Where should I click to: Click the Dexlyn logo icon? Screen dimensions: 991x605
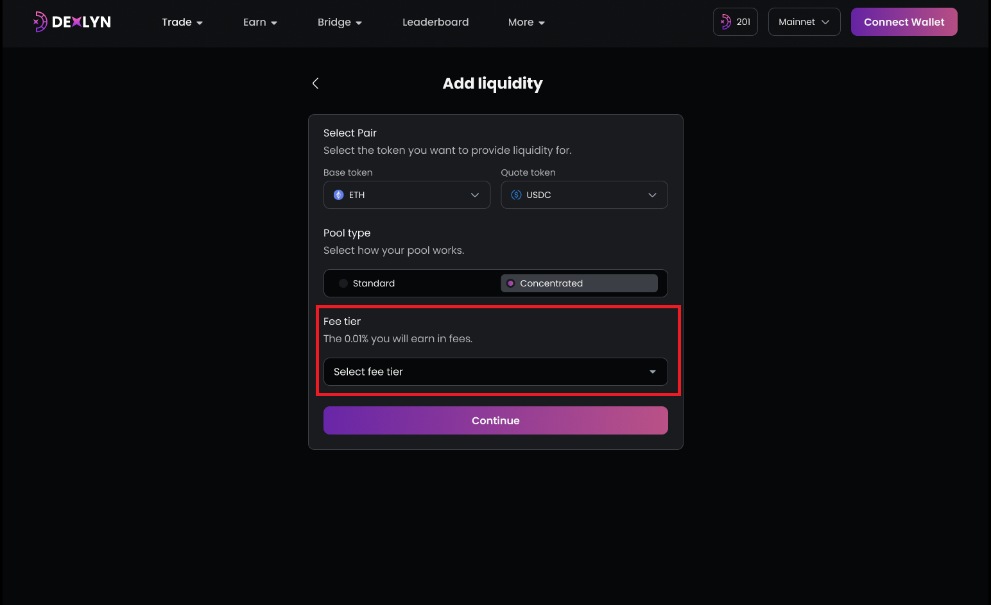click(40, 22)
